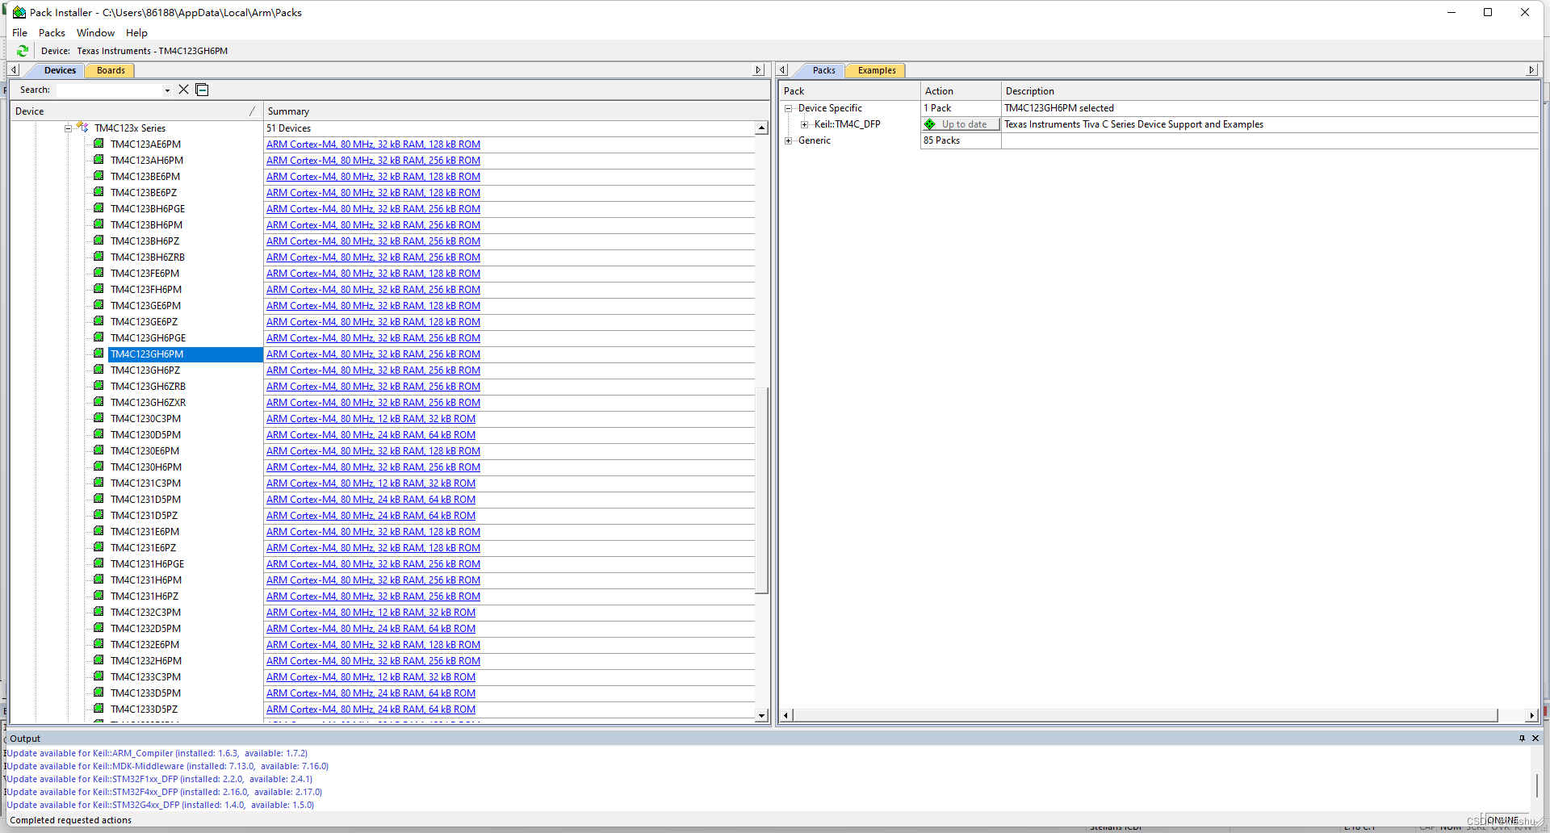Viewport: 1550px width, 833px height.
Task: Toggle auto-hide pin on the Output panel
Action: (x=1522, y=738)
